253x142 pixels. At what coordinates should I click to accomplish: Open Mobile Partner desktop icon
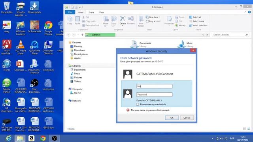click(7, 86)
